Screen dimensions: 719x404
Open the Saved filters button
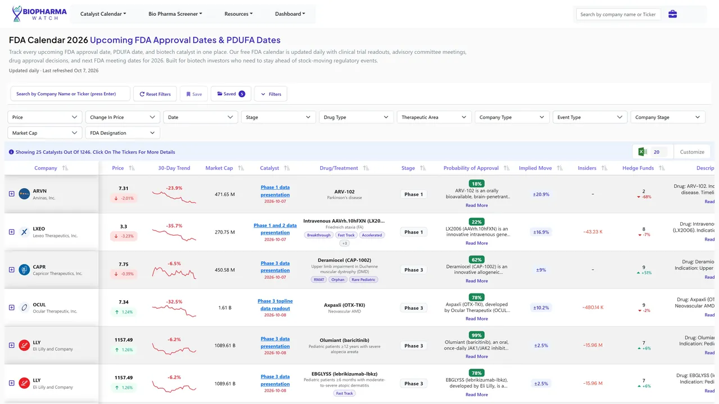231,94
